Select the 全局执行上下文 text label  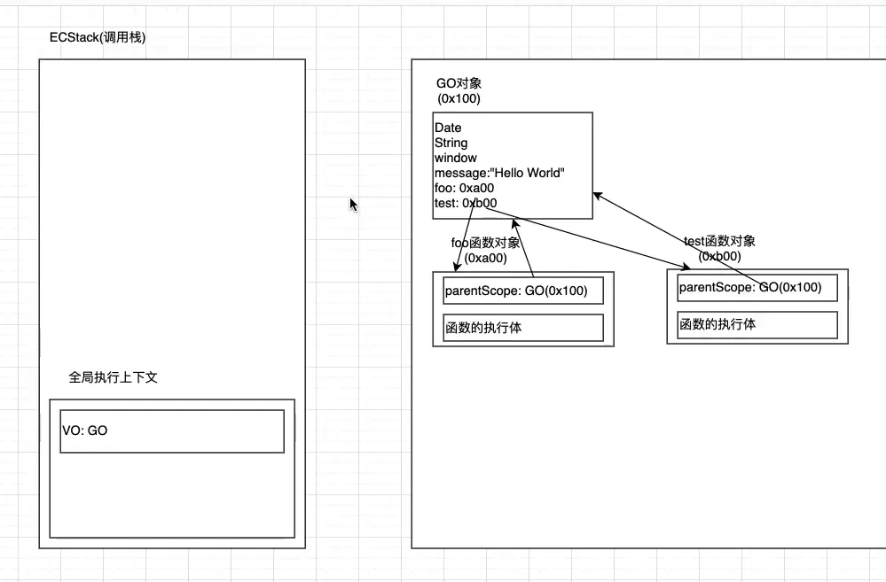pos(114,377)
